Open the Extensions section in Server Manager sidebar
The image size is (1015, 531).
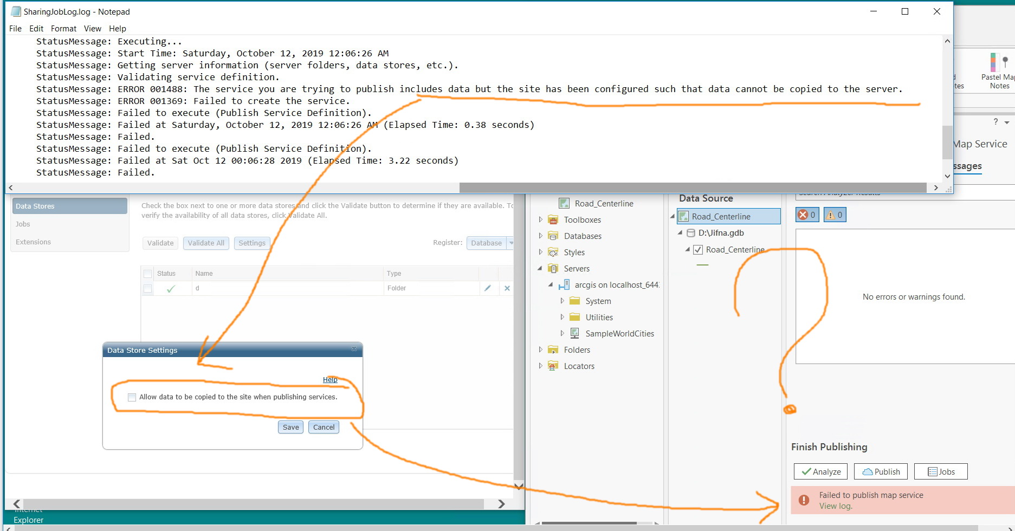point(33,242)
